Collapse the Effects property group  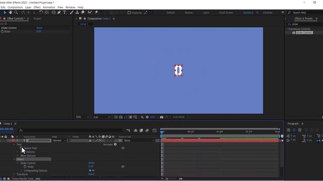click(14, 159)
